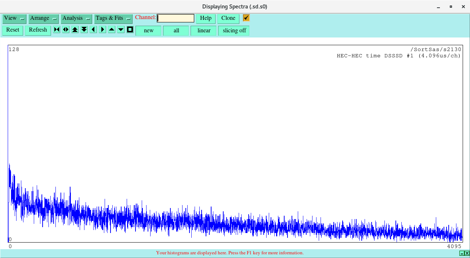Click the HEC-HEC time DSSSD #1 title
The image size is (470, 258).
[398, 56]
